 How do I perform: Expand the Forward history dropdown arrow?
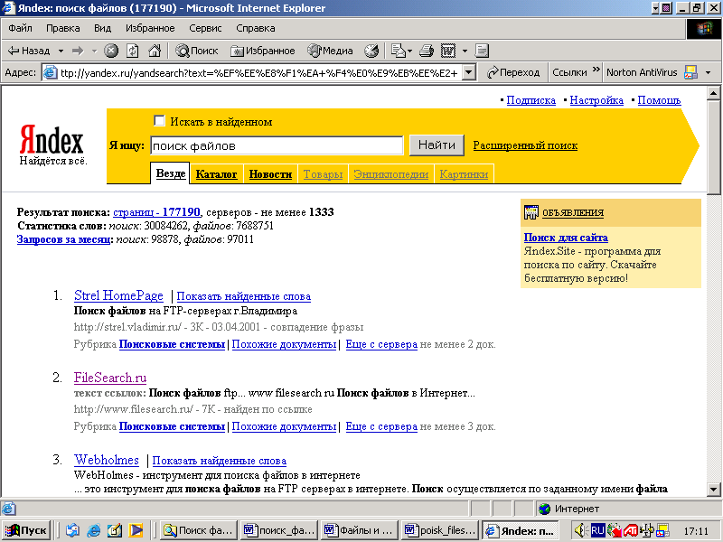[94, 51]
